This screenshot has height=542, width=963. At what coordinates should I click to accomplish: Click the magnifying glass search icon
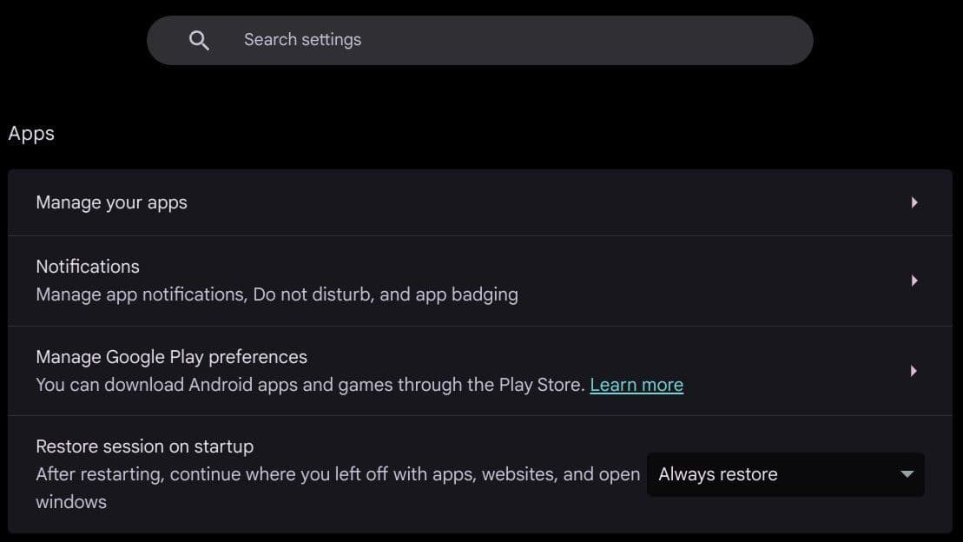199,39
